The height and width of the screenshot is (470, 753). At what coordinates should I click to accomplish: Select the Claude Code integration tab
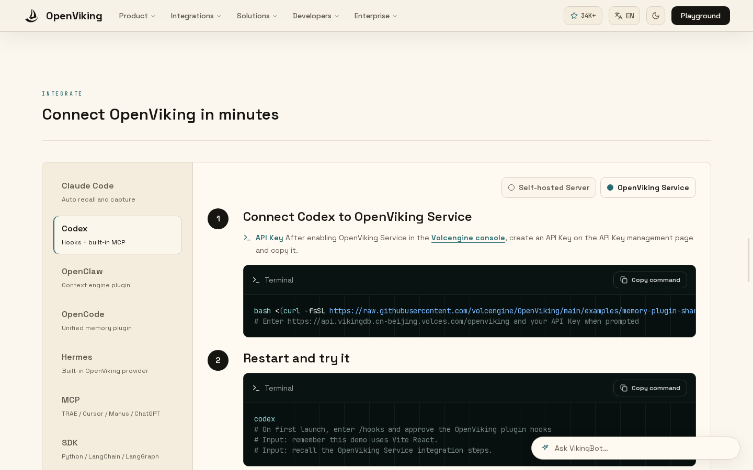click(x=118, y=192)
